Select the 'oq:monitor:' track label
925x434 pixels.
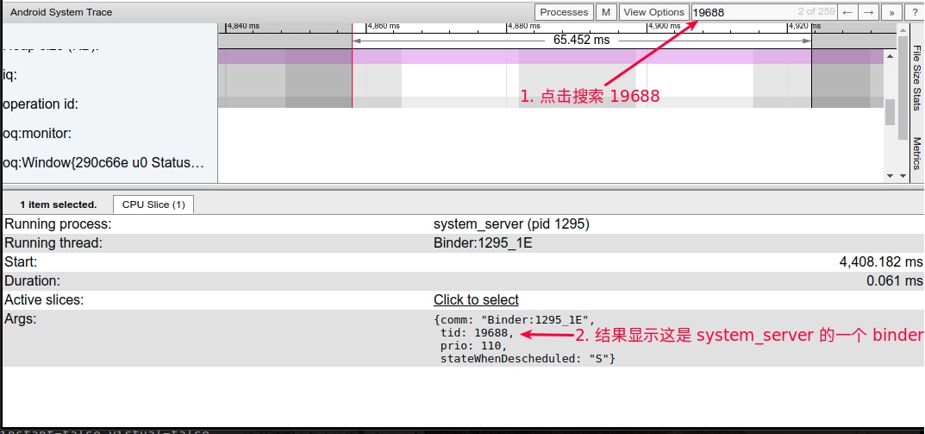point(36,134)
